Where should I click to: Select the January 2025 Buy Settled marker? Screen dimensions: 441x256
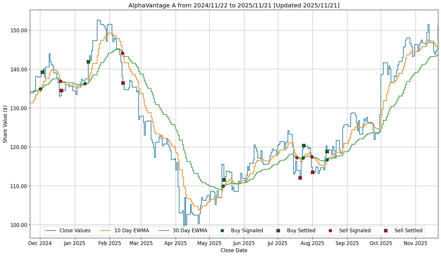pos(88,62)
